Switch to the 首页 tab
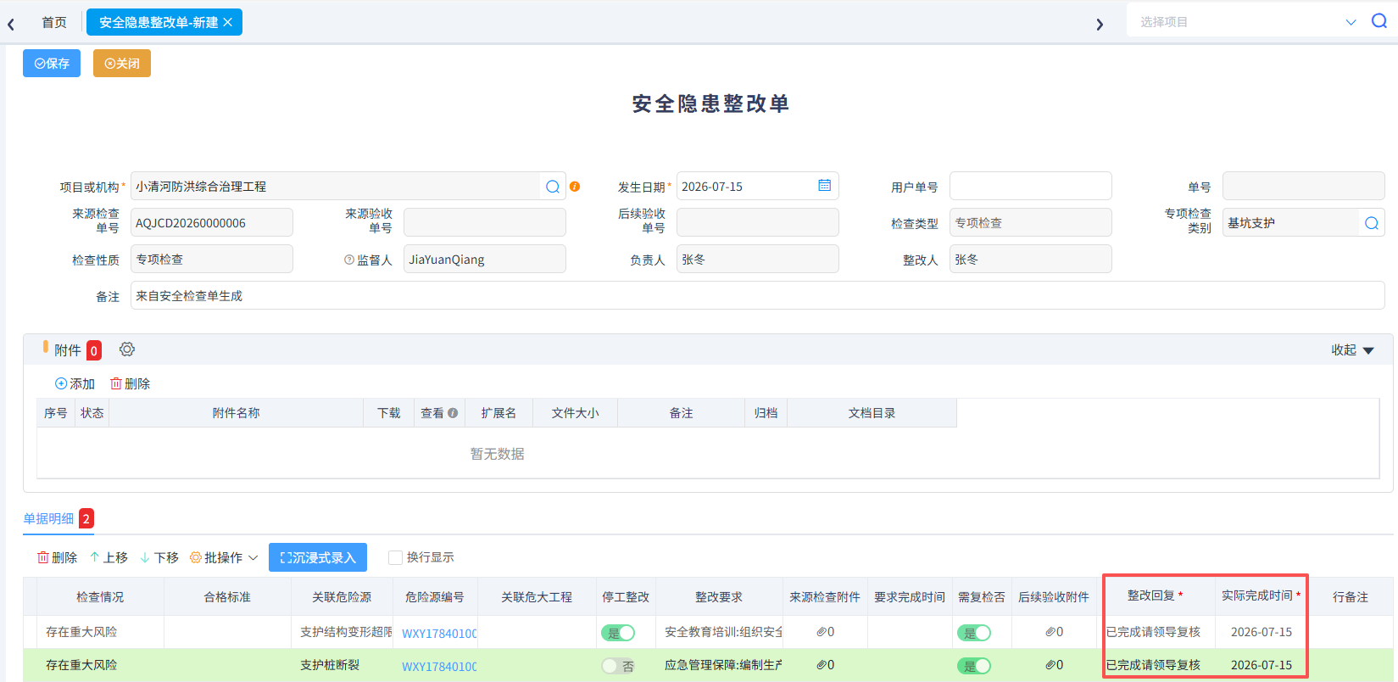Image resolution: width=1398 pixels, height=682 pixels. click(x=54, y=22)
